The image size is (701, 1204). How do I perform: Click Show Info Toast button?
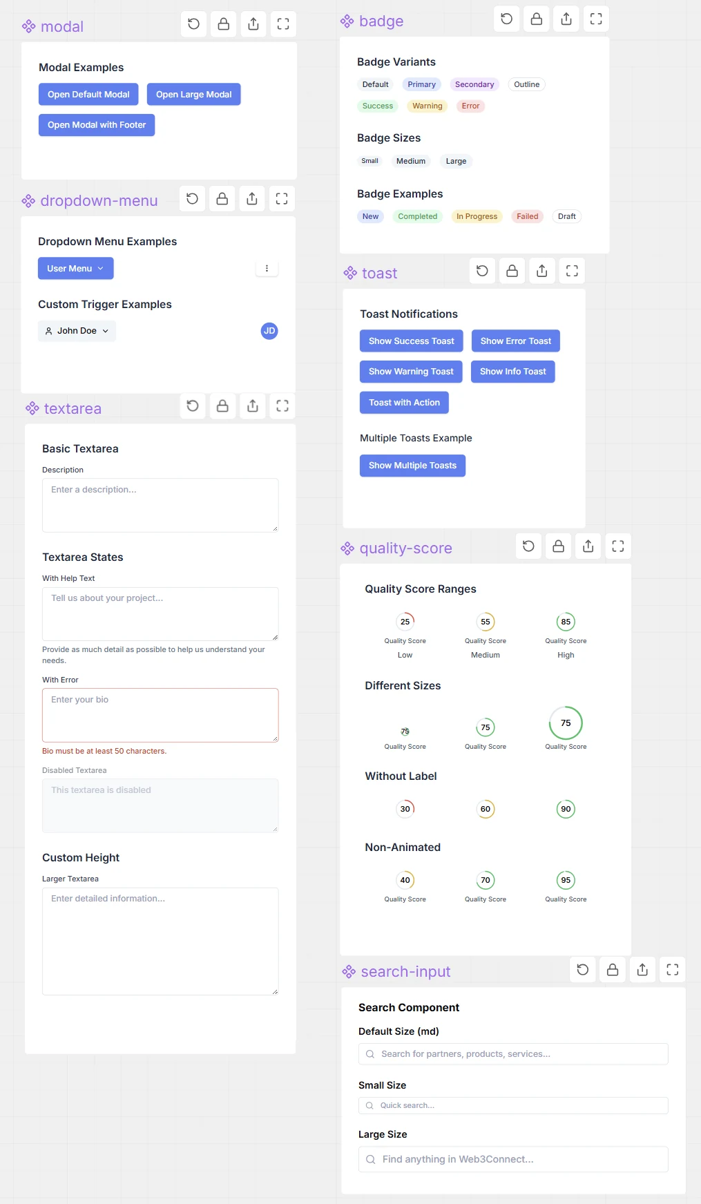pyautogui.click(x=513, y=372)
